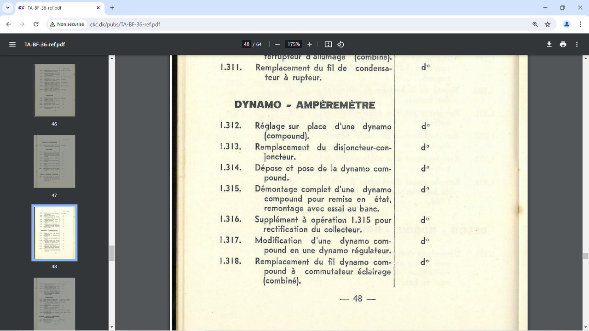Click the DYNAMO - AMPÈREMÈTRE heading
Image resolution: width=589 pixels, height=331 pixels.
pos(305,105)
